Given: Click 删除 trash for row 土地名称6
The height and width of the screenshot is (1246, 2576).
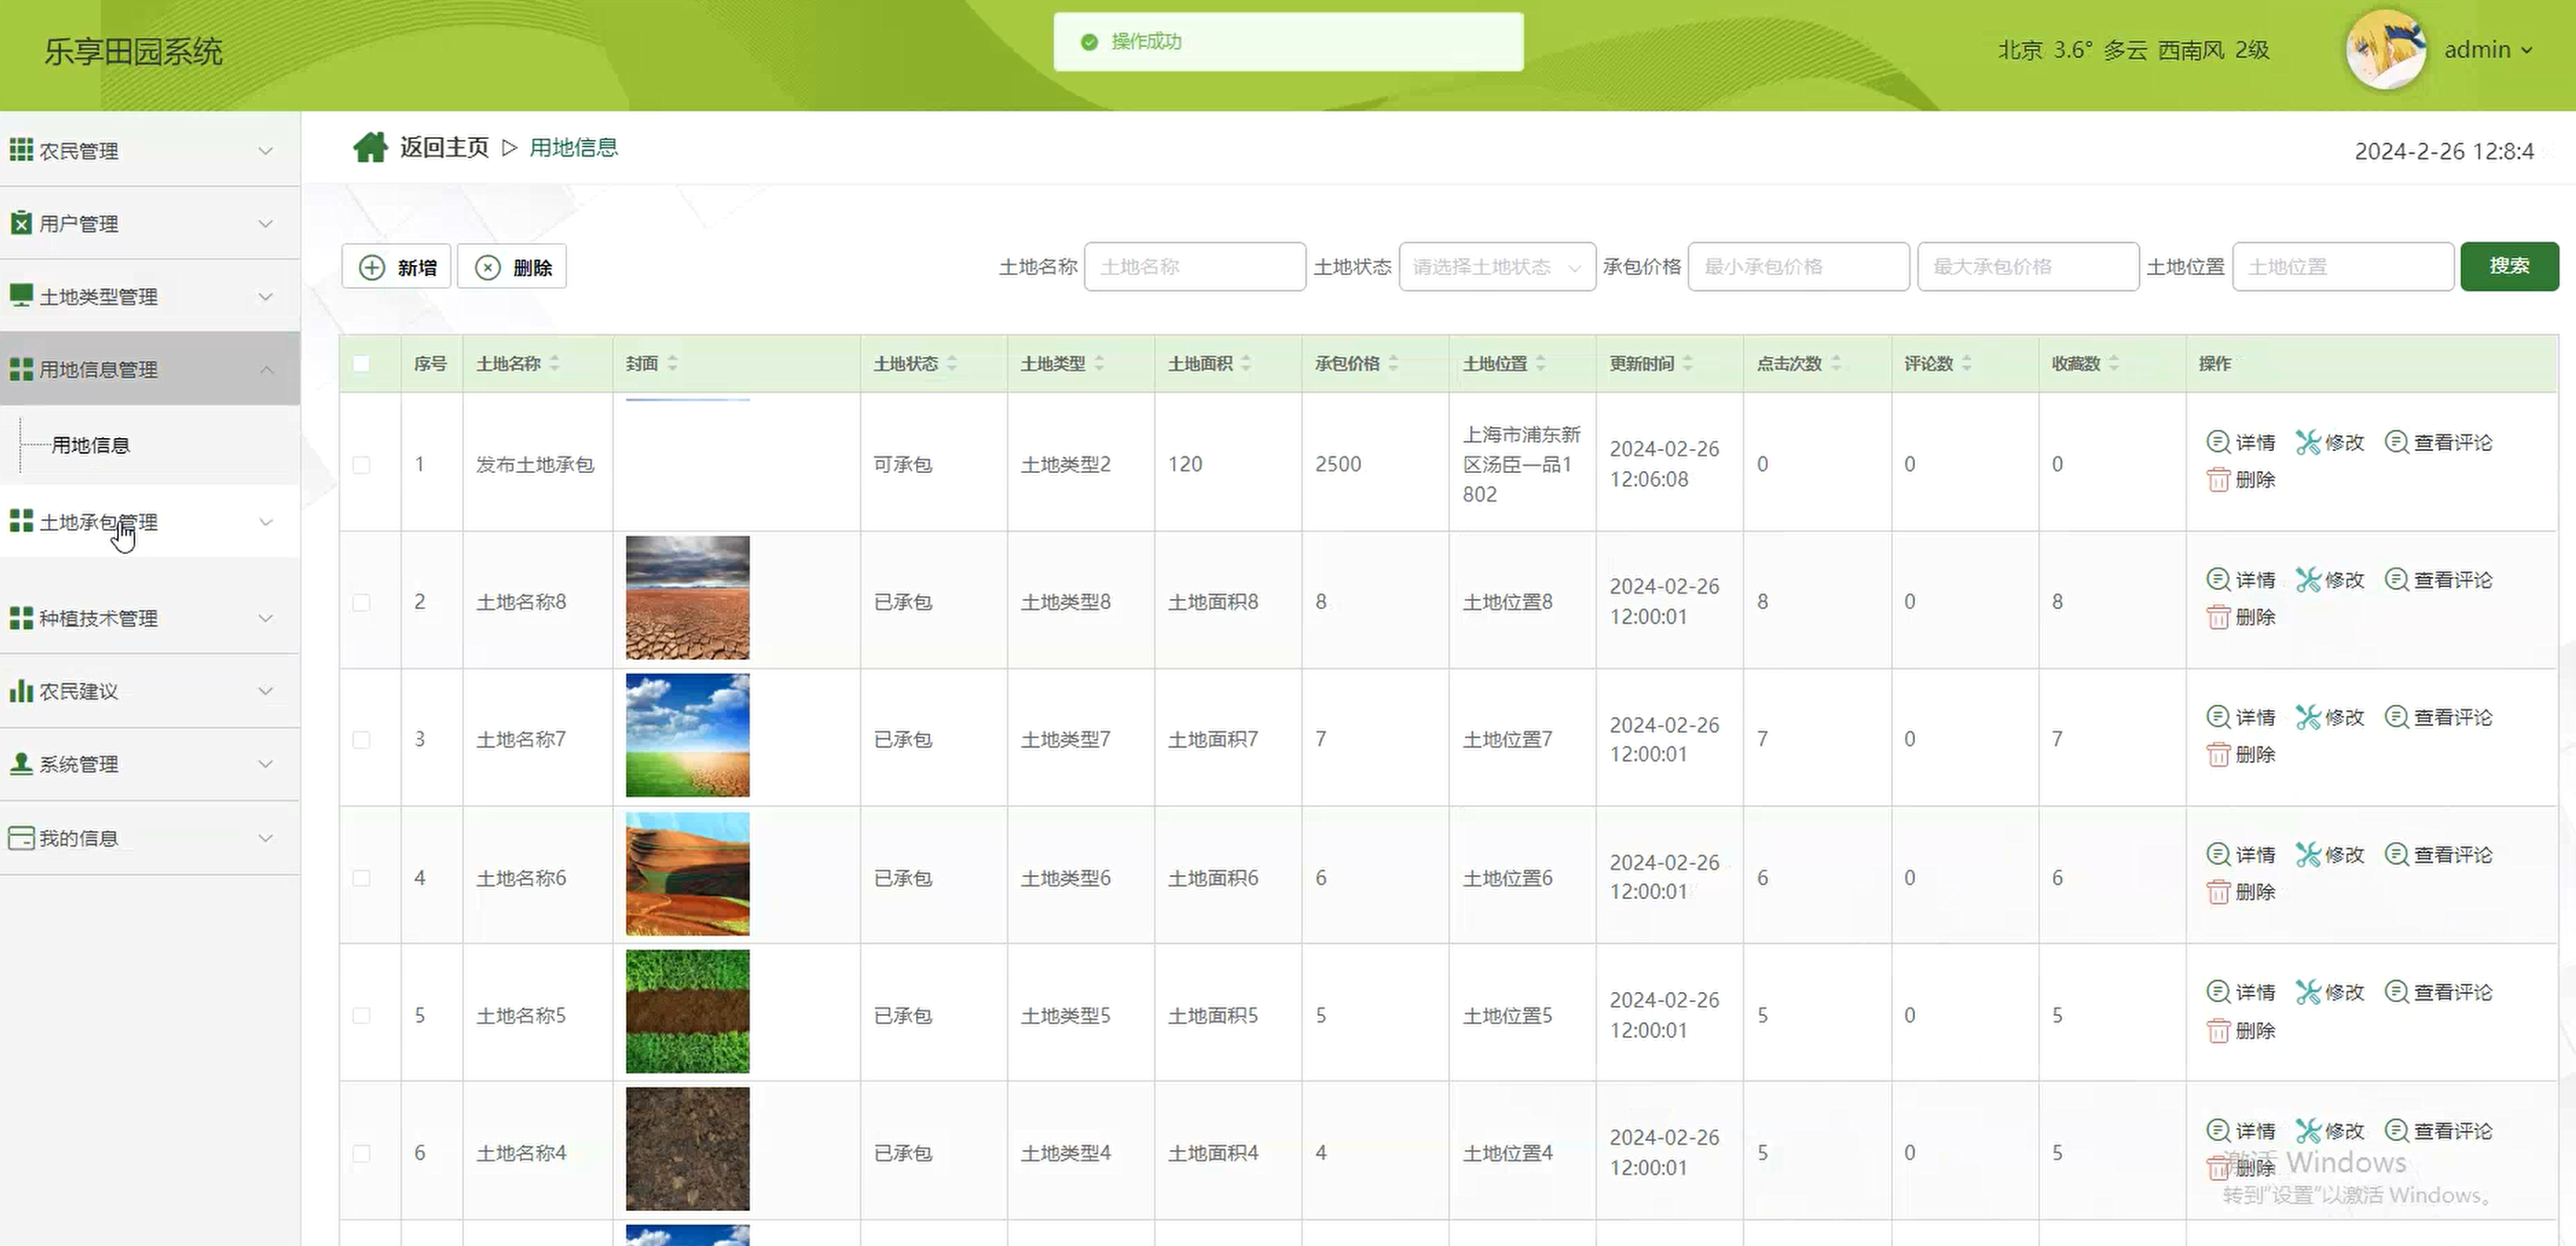Looking at the screenshot, I should [2241, 892].
